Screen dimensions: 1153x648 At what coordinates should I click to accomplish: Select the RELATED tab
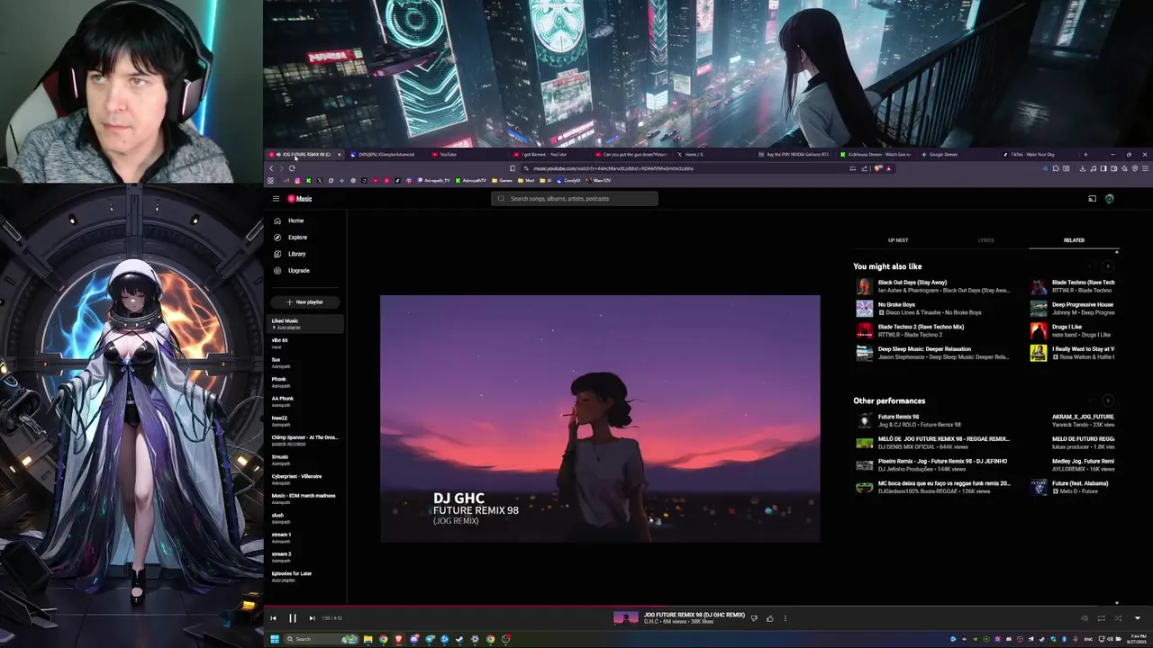click(1074, 240)
